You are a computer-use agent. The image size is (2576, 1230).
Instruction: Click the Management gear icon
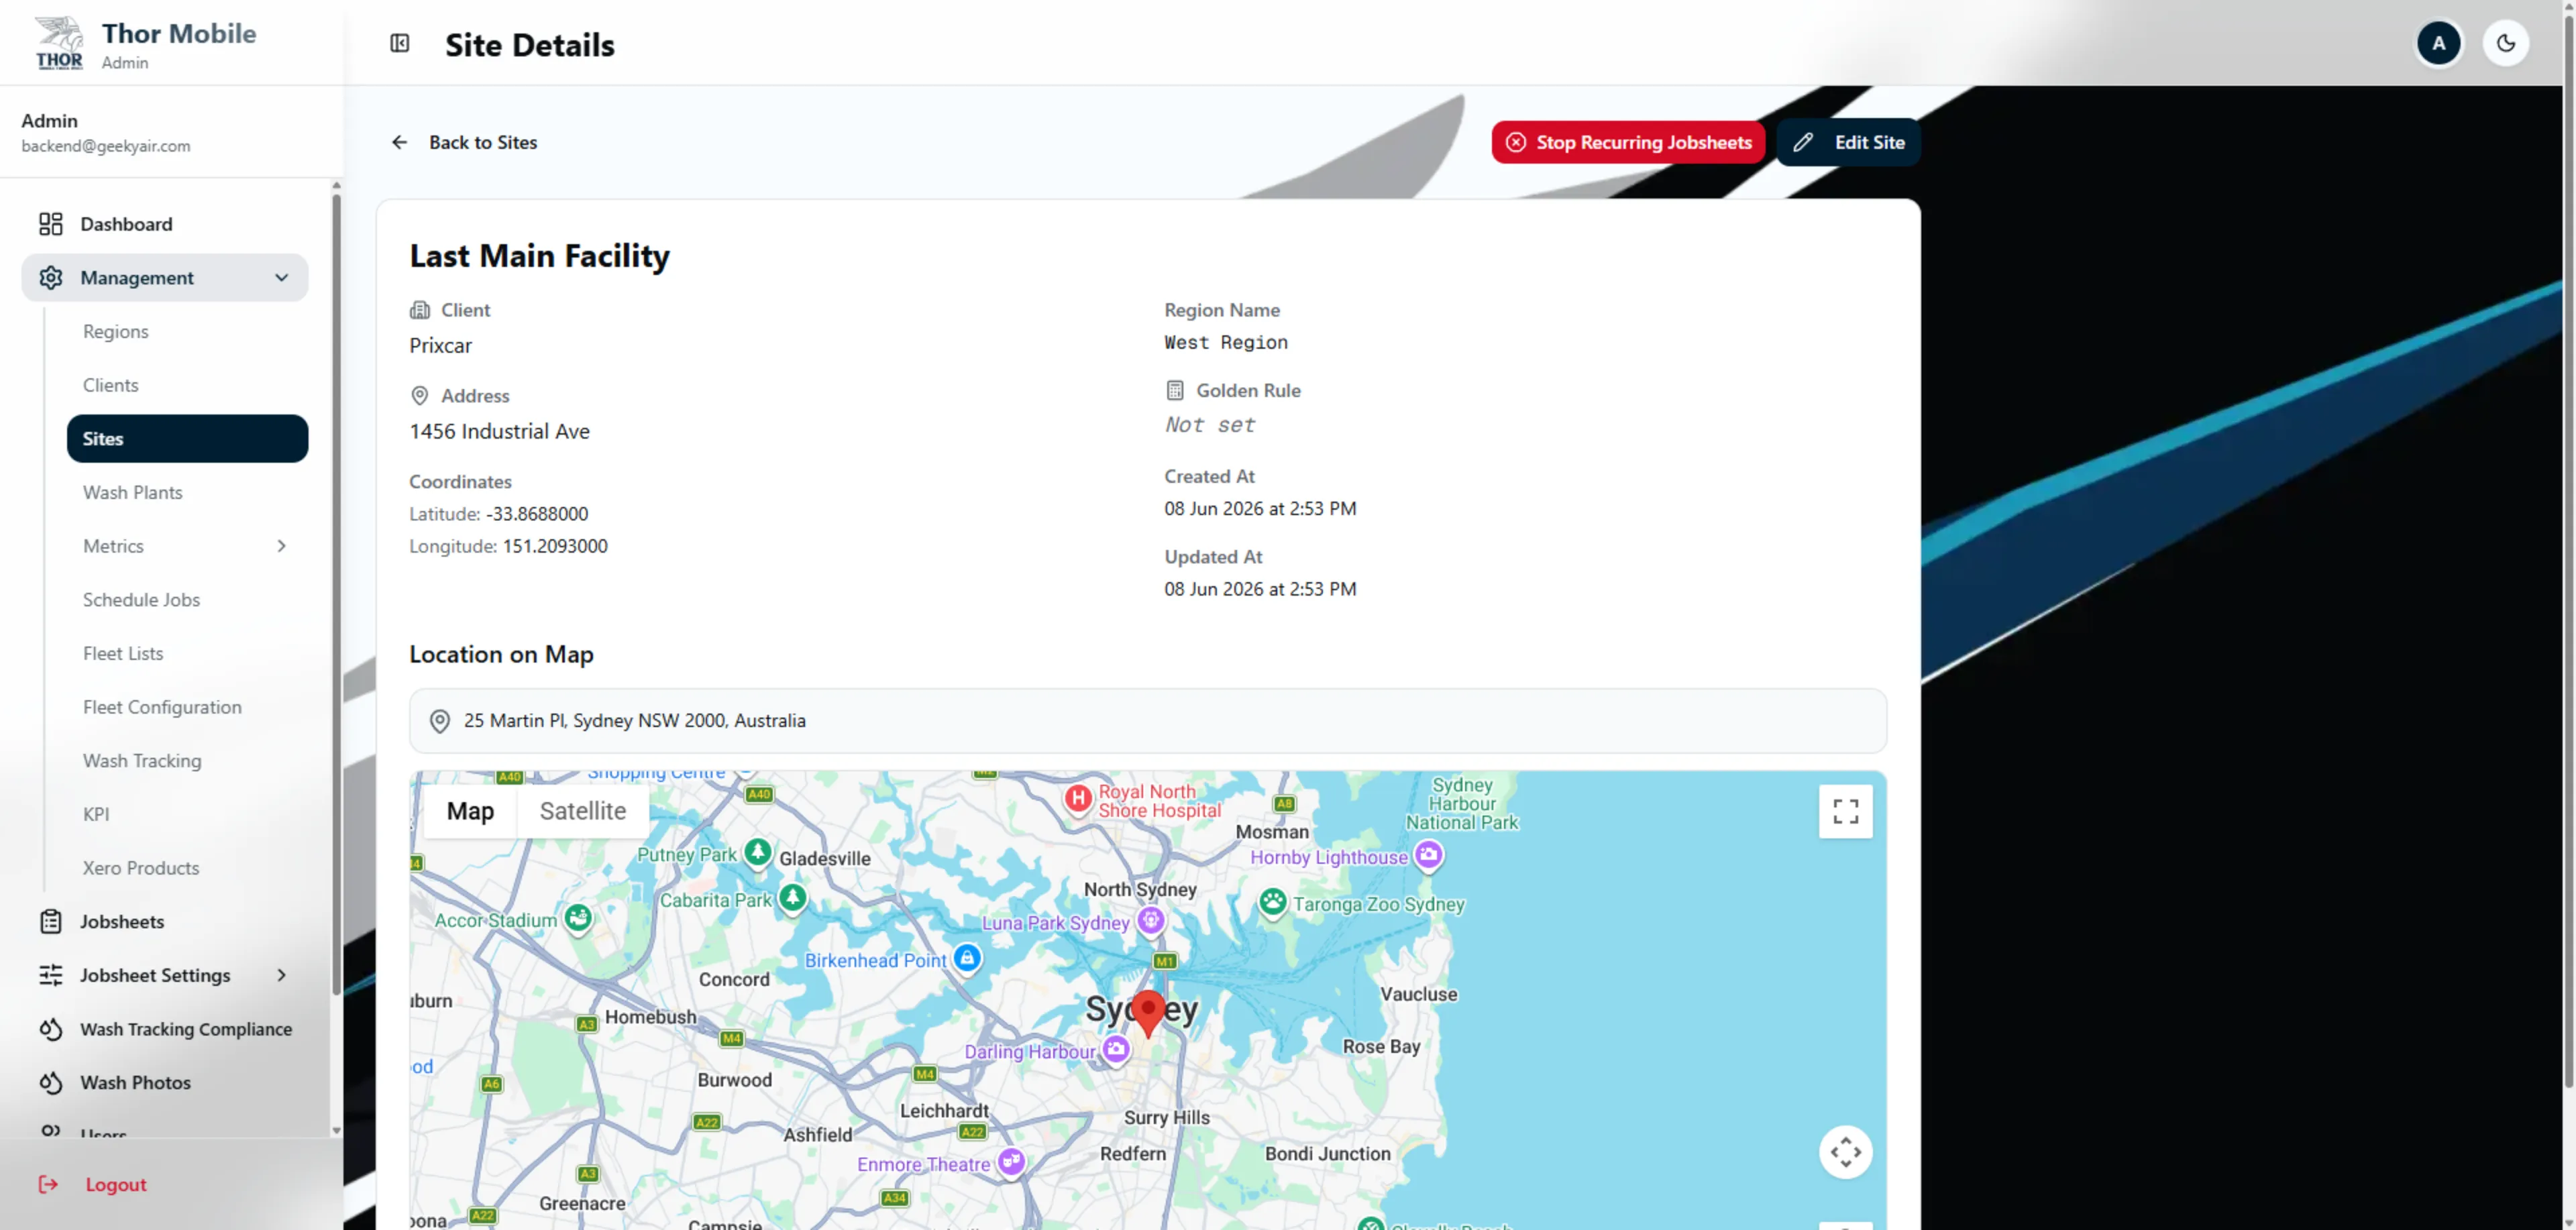tap(51, 278)
